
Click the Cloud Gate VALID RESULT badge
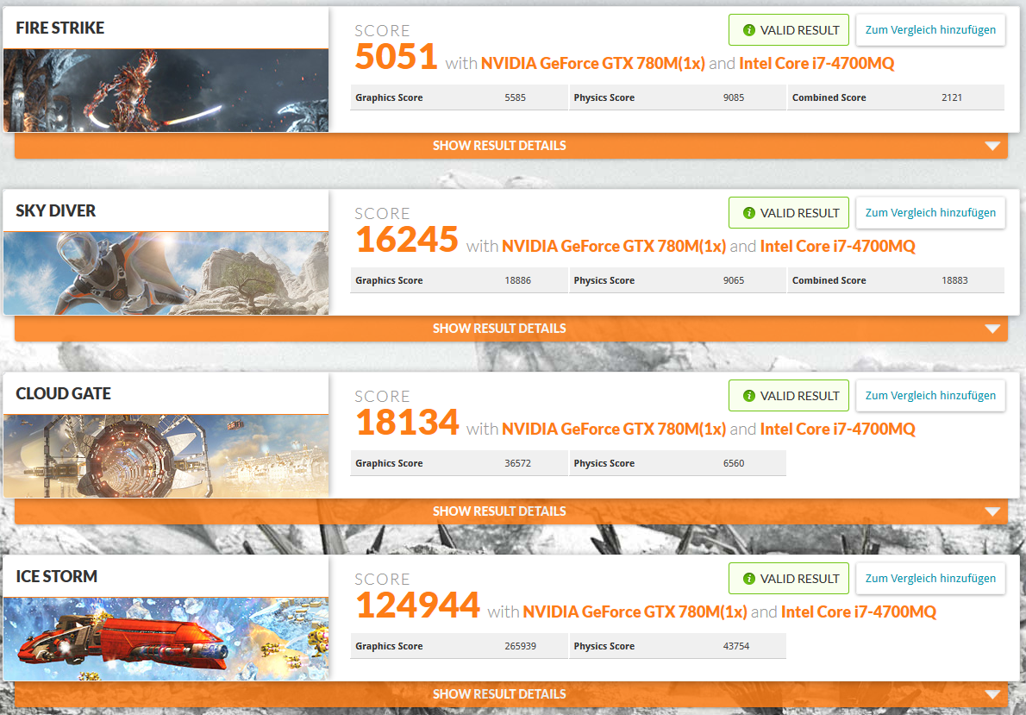coord(789,396)
